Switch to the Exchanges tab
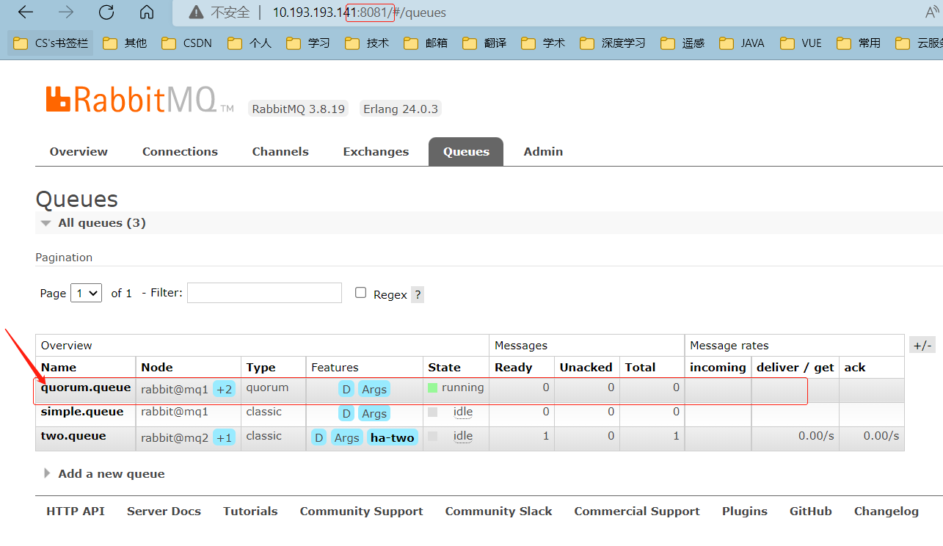943x546 pixels. pyautogui.click(x=376, y=151)
